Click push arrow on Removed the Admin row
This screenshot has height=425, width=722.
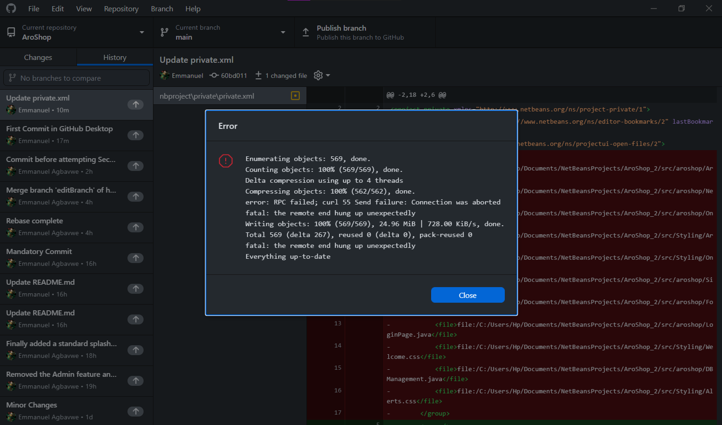(x=136, y=381)
